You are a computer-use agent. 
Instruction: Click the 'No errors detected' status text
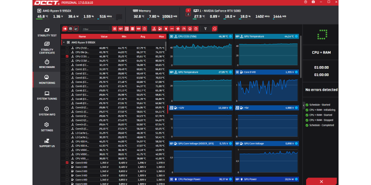click(x=321, y=90)
